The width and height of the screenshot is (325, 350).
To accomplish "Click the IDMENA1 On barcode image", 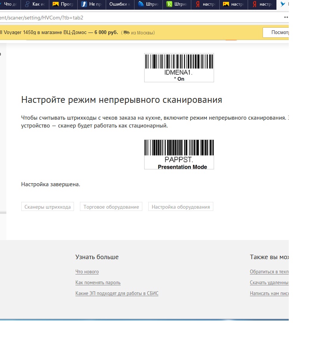I will [179, 68].
